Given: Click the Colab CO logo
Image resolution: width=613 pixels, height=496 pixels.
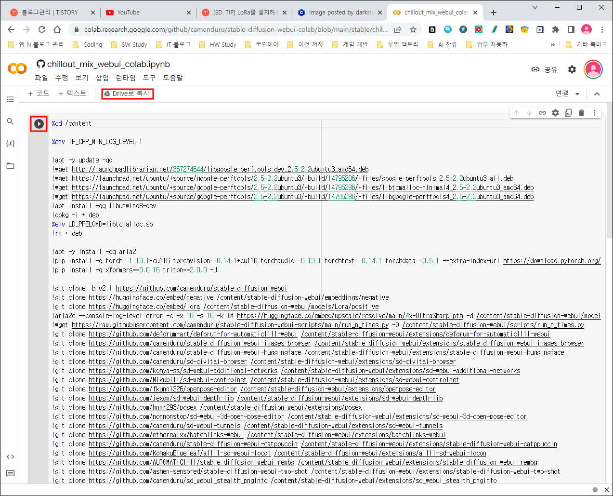Looking at the screenshot, I should pos(17,68).
